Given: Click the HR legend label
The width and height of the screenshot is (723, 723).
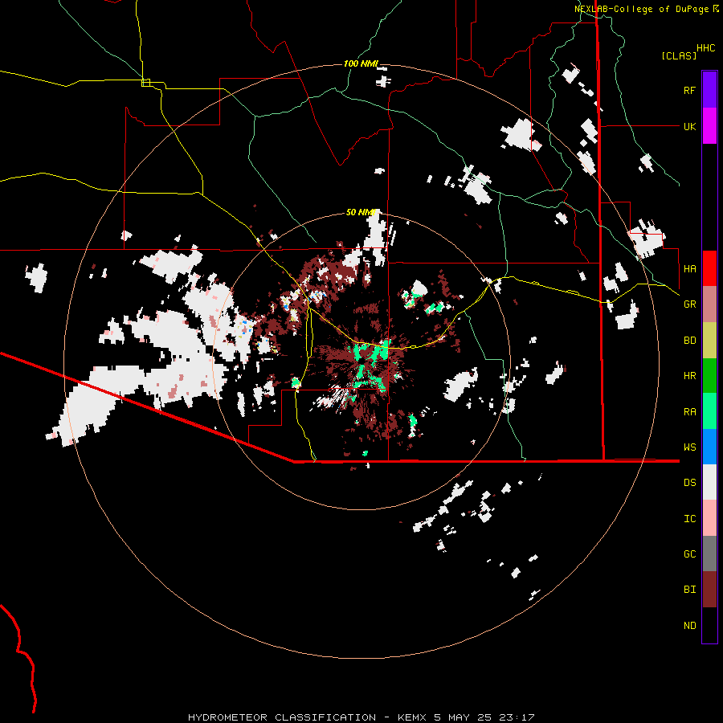Looking at the screenshot, I should (x=689, y=376).
